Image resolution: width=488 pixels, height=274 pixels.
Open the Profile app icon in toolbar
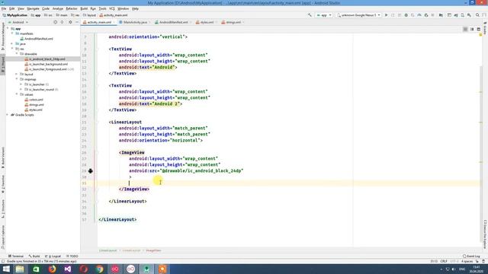click(419, 15)
